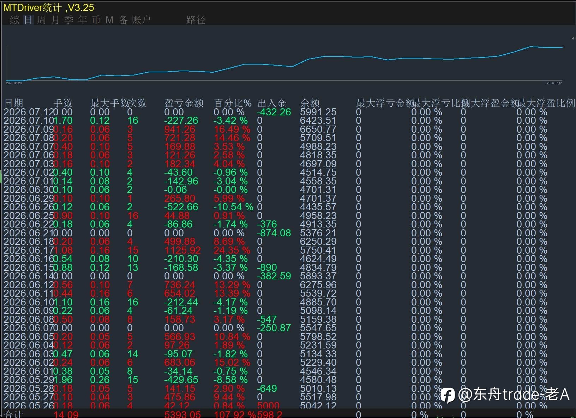
Task: Click the 日期 column header
Action: pyautogui.click(x=14, y=103)
